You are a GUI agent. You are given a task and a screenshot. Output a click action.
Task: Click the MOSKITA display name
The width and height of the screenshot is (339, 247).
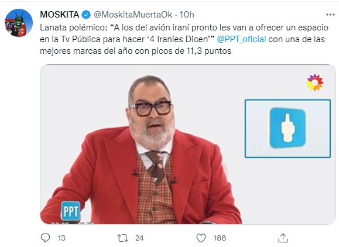pyautogui.click(x=60, y=15)
